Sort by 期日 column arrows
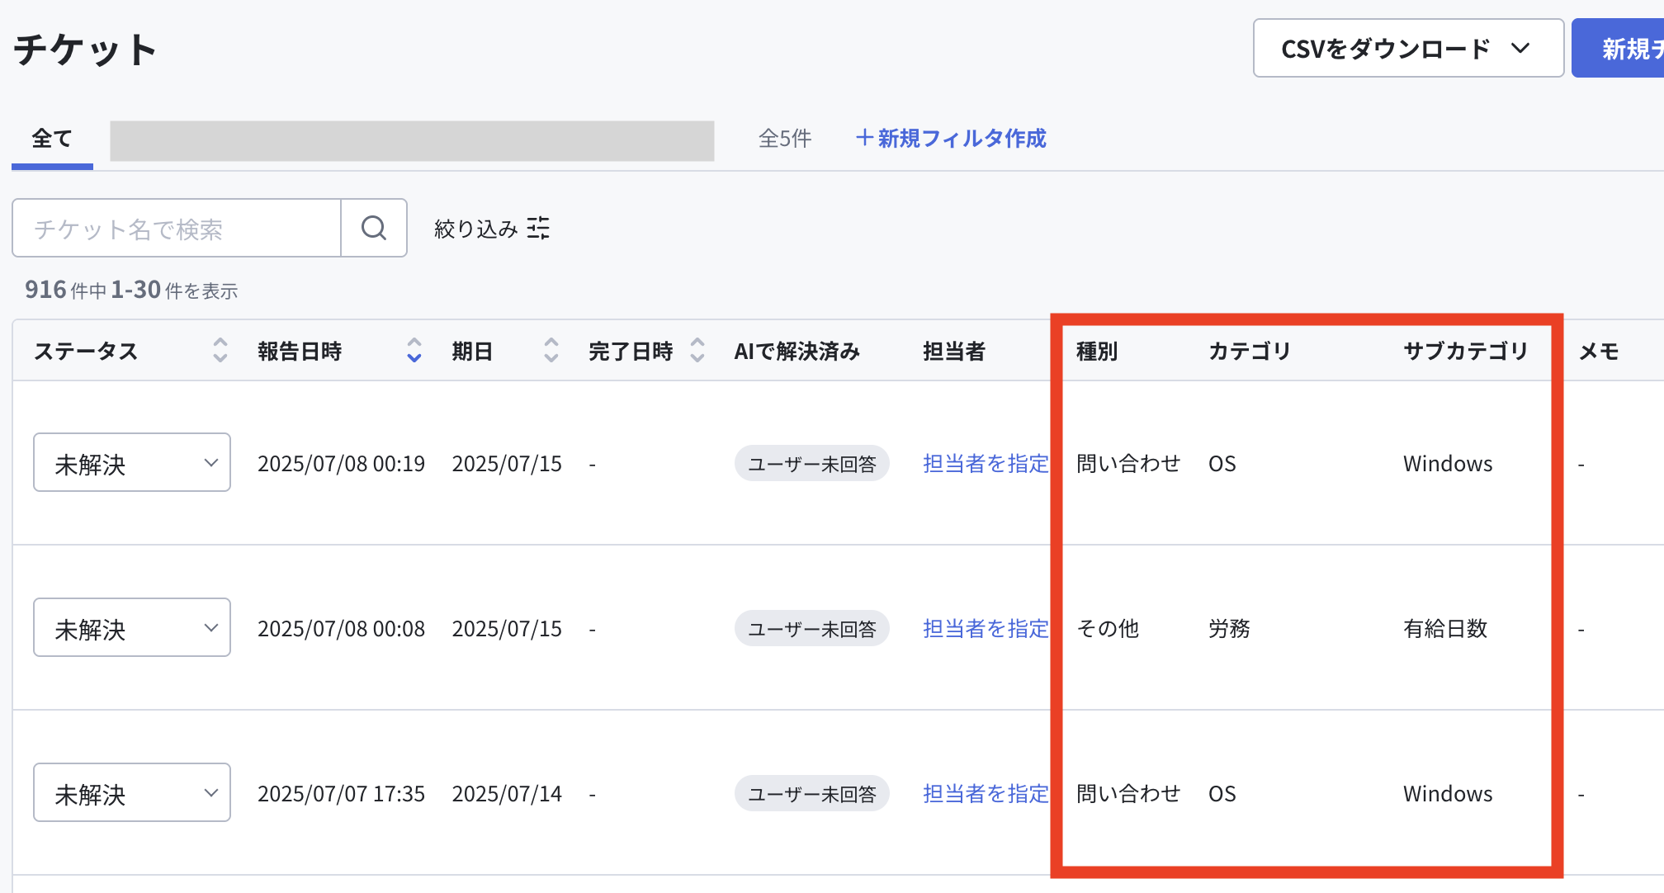Screen dimensions: 1664x893 point(551,351)
